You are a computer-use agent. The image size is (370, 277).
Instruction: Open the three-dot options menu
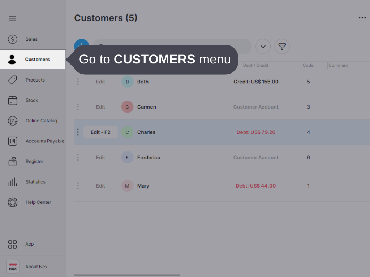(x=362, y=17)
